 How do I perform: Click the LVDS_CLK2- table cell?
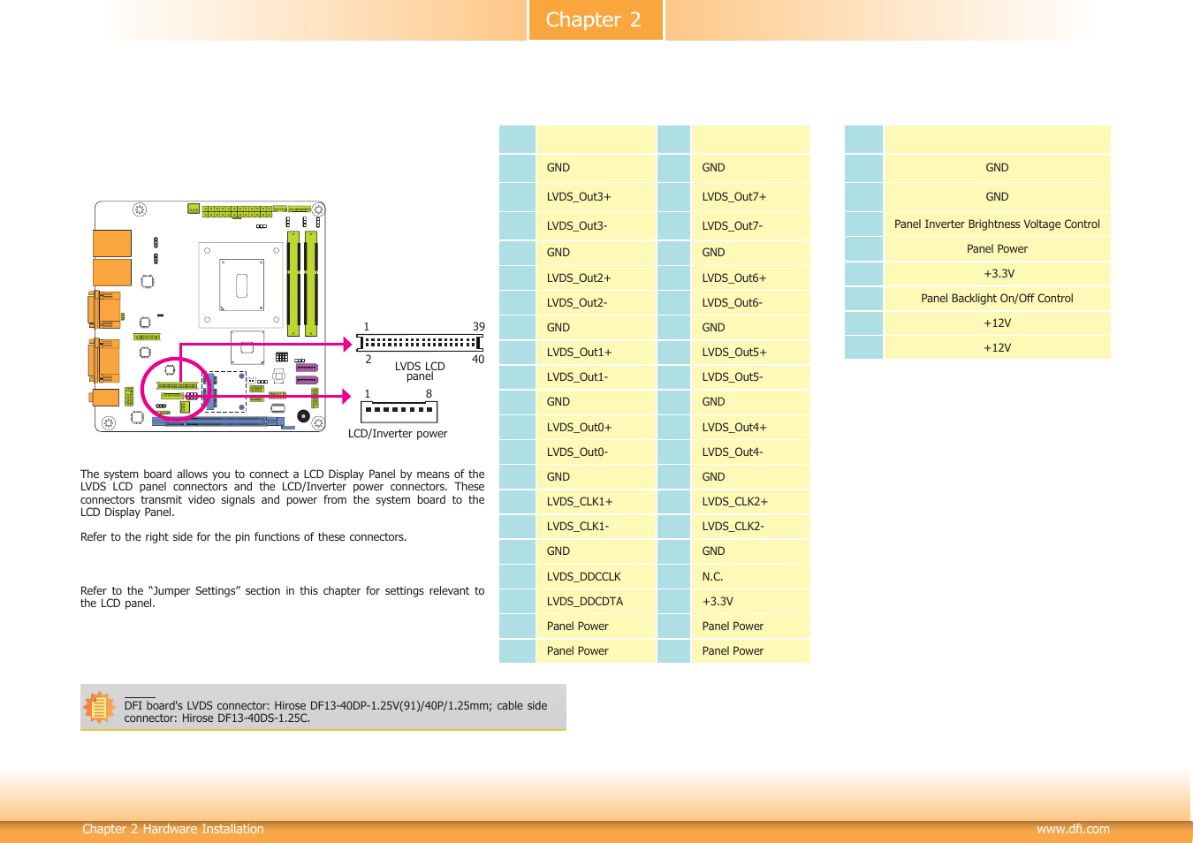751,527
